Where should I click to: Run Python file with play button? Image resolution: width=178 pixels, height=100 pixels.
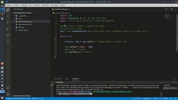pyautogui.click(x=166, y=9)
